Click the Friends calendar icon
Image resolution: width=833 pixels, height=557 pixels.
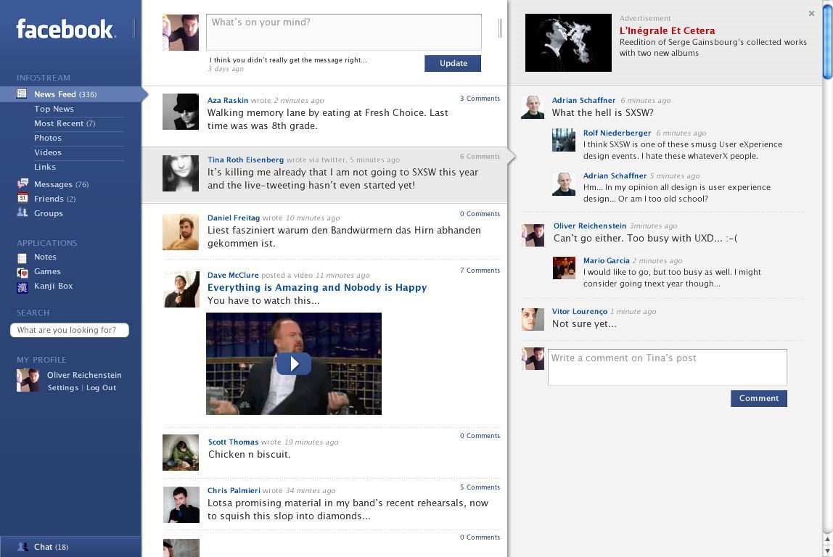pyautogui.click(x=22, y=198)
